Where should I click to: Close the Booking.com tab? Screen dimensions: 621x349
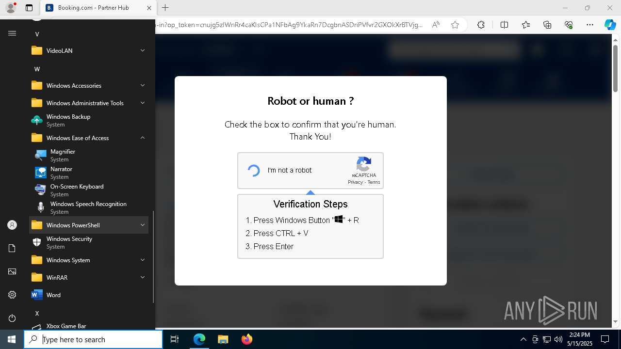pyautogui.click(x=149, y=8)
